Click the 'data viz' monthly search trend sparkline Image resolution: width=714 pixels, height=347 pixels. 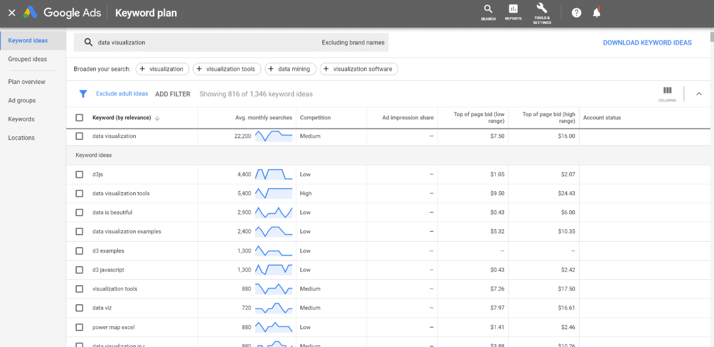click(x=273, y=308)
